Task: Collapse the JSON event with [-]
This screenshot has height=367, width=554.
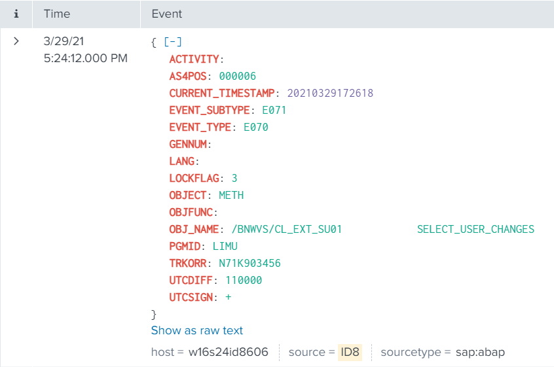Action: (x=173, y=42)
